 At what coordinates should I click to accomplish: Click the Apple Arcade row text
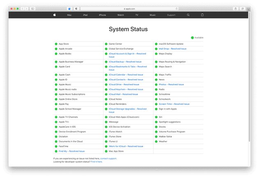tap(65, 49)
